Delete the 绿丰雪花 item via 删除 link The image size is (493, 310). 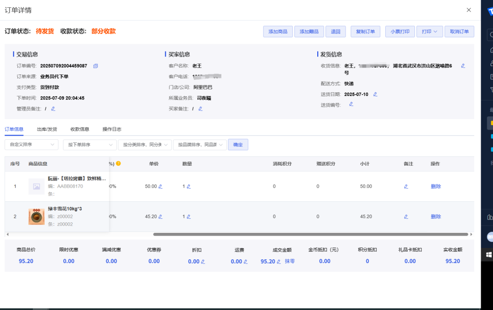(435, 216)
